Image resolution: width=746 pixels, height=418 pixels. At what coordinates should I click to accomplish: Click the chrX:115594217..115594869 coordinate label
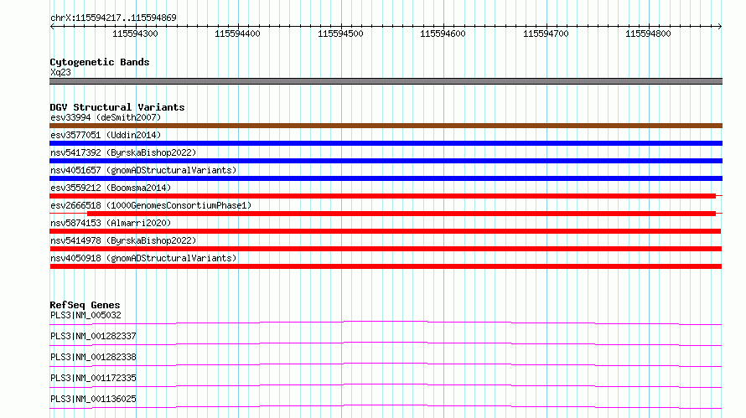tap(113, 18)
